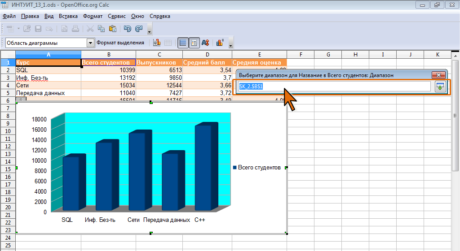460x251 pixels.
Task: Click cell containing 9850
Action: point(159,78)
